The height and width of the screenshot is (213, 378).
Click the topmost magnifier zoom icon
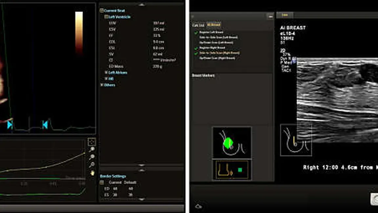click(x=92, y=149)
